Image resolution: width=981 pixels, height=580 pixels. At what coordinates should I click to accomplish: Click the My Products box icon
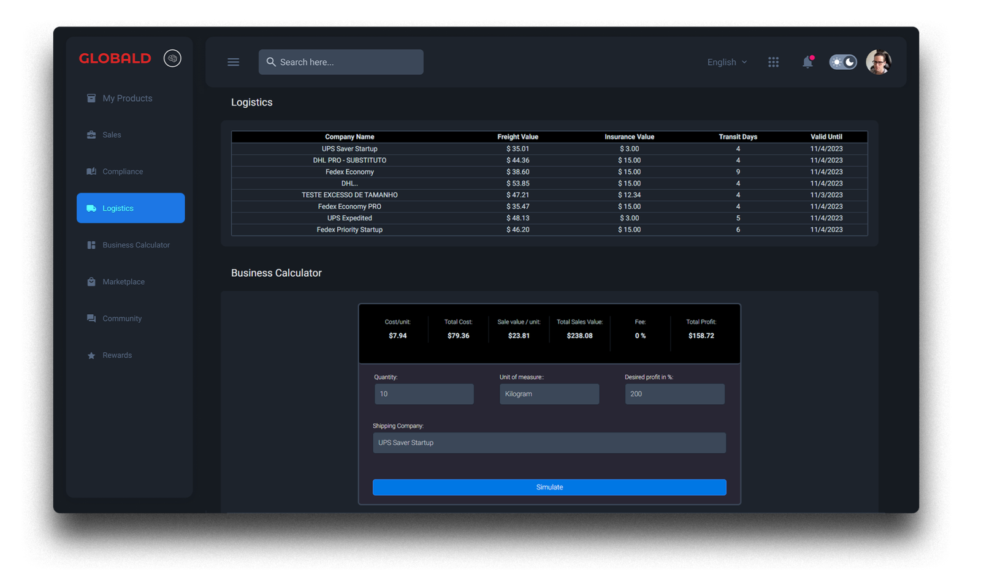[x=91, y=98]
